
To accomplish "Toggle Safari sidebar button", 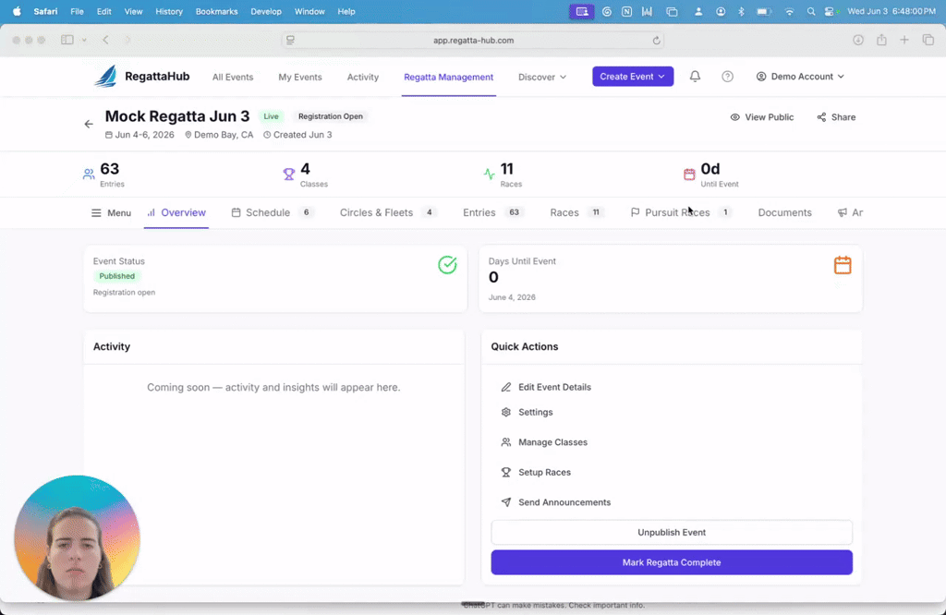I will coord(67,40).
